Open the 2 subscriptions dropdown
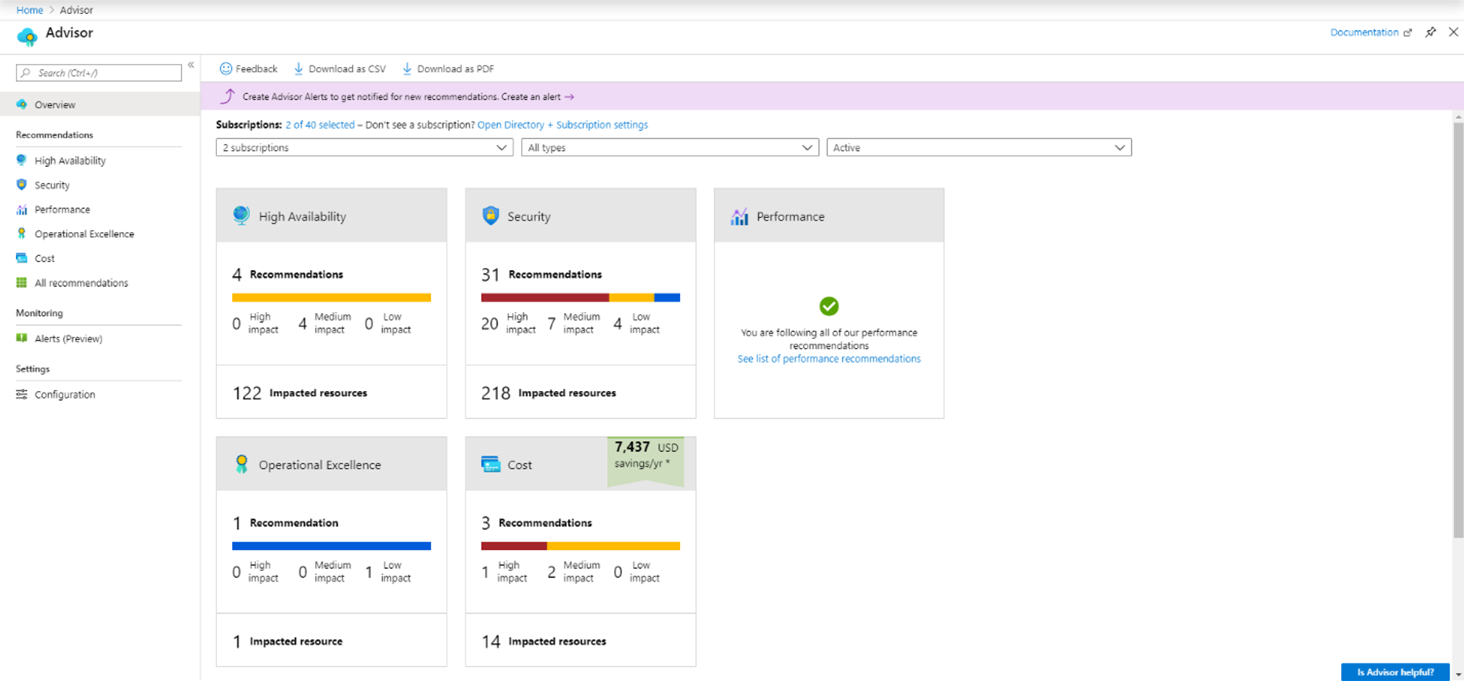This screenshot has height=681, width=1464. click(x=364, y=148)
